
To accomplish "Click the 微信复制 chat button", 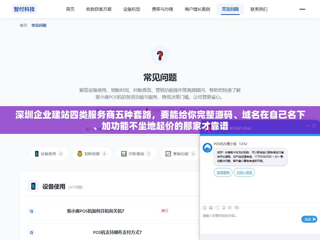I will point(223,172).
